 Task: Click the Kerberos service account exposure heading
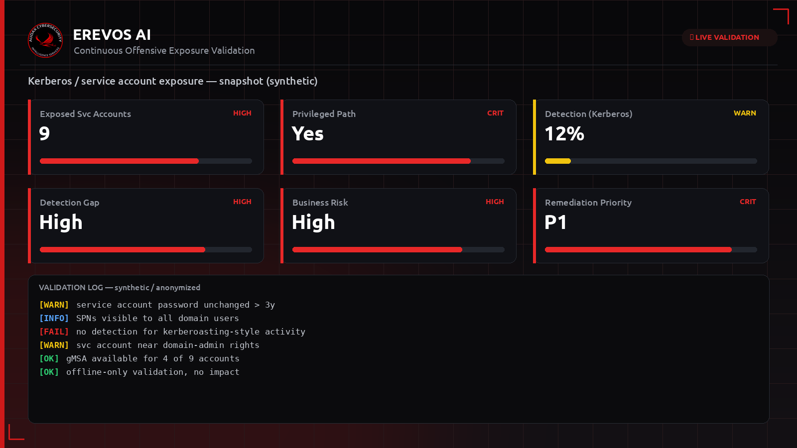coord(173,81)
